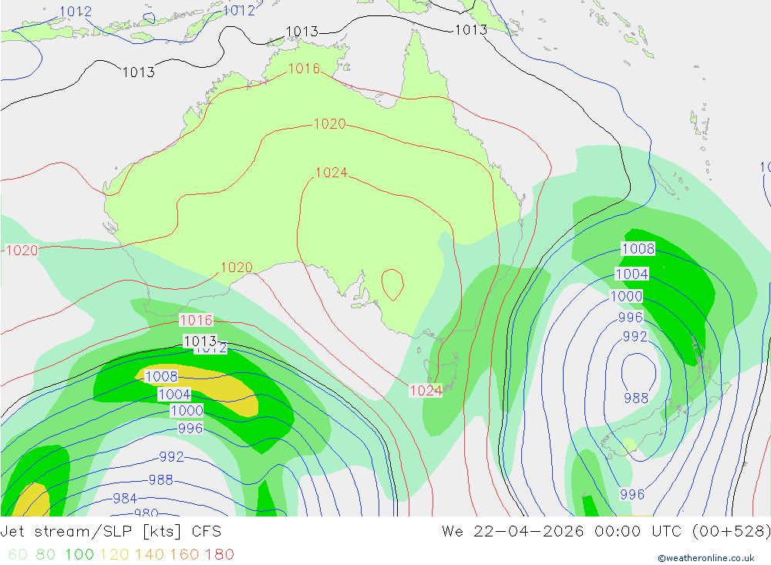Select the 160 kts legend value
The width and height of the screenshot is (771, 565).
point(184,554)
